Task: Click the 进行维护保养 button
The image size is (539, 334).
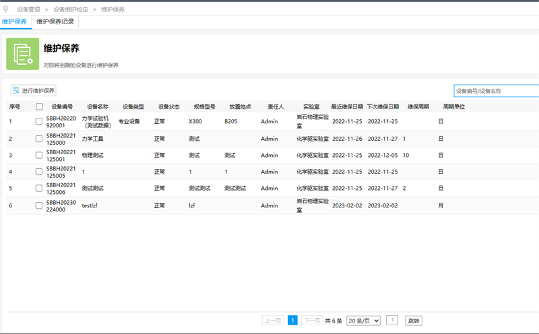Action: 34,90
